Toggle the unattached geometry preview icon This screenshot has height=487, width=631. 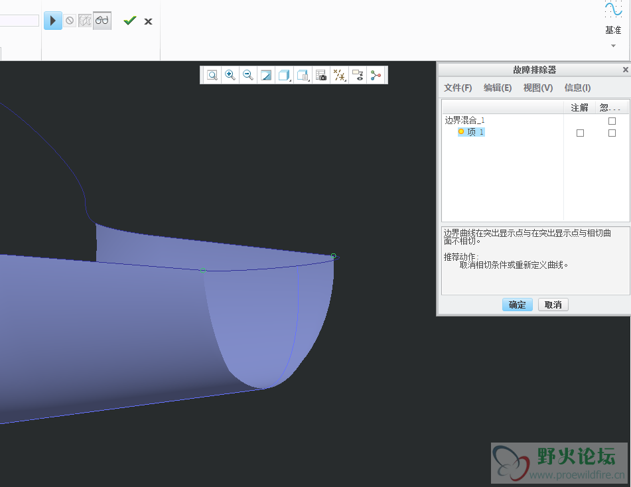tap(85, 21)
